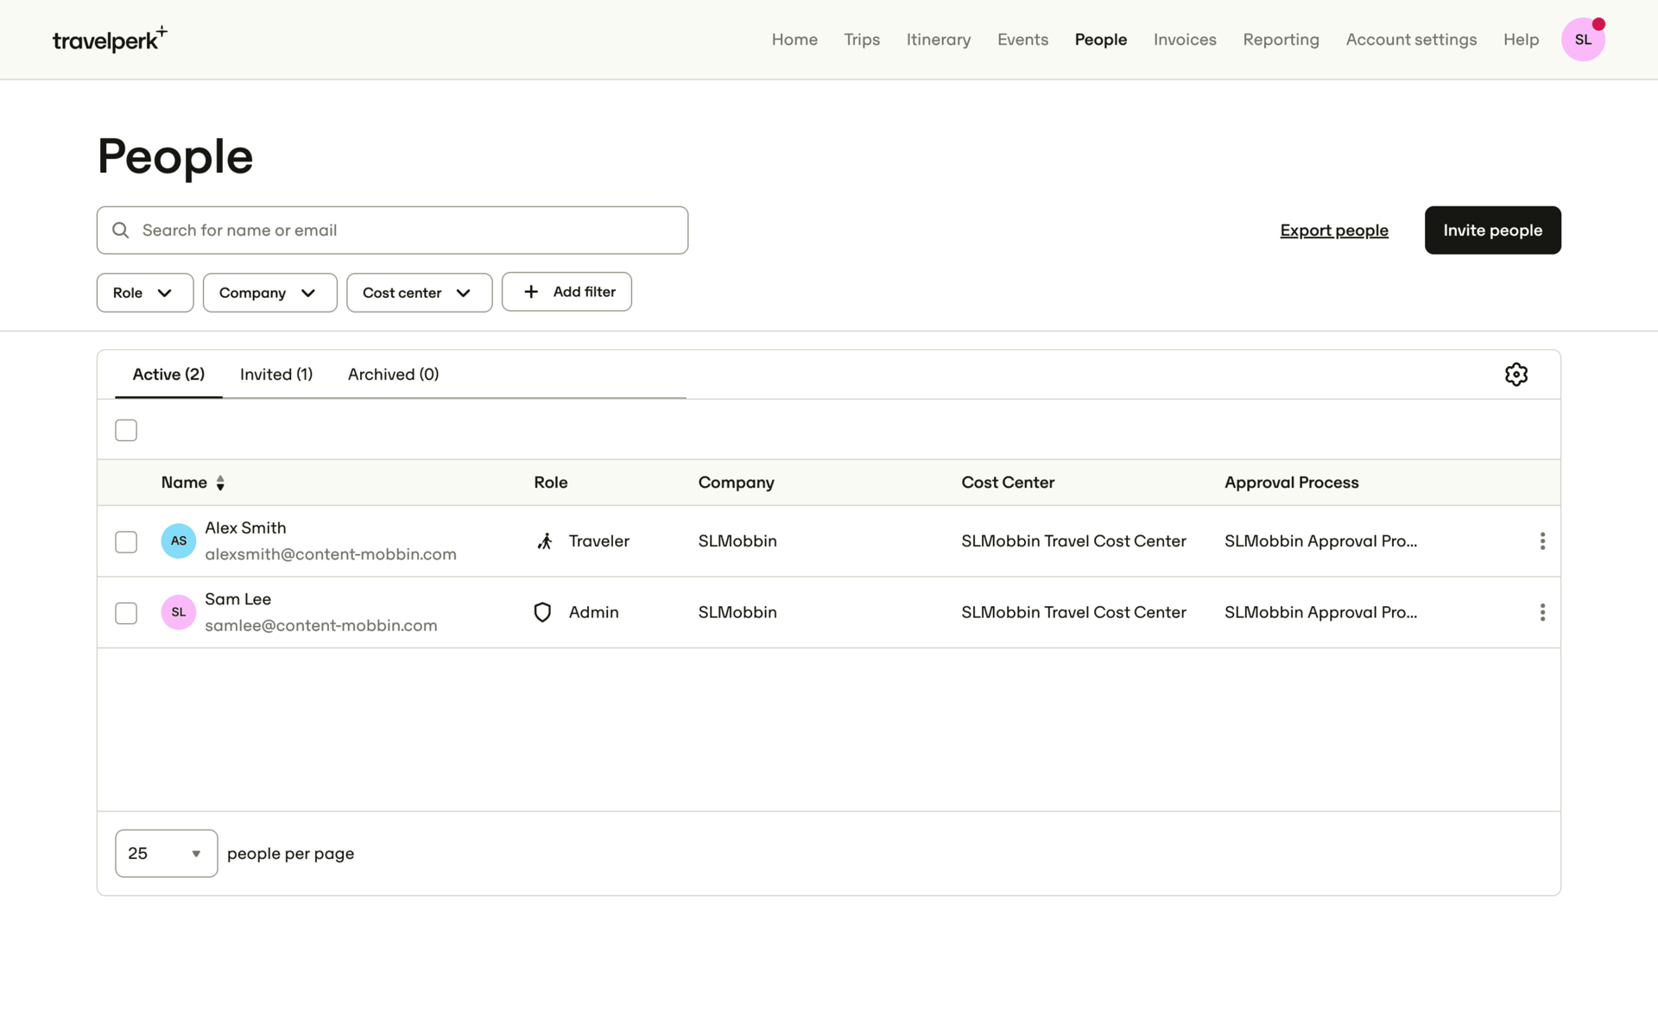The width and height of the screenshot is (1658, 1036).
Task: Click the Company column header
Action: tap(736, 483)
